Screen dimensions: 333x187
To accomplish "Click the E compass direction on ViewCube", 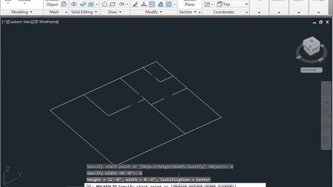I will [x=321, y=60].
